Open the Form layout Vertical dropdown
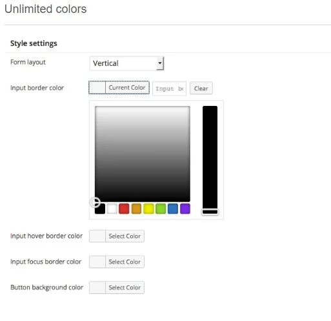331x321 pixels. [126, 63]
